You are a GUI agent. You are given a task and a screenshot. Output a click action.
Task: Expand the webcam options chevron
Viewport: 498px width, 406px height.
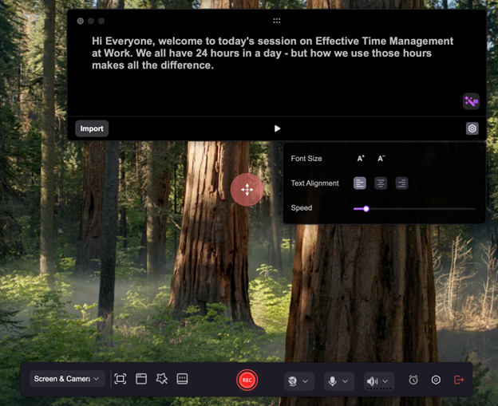pos(305,381)
